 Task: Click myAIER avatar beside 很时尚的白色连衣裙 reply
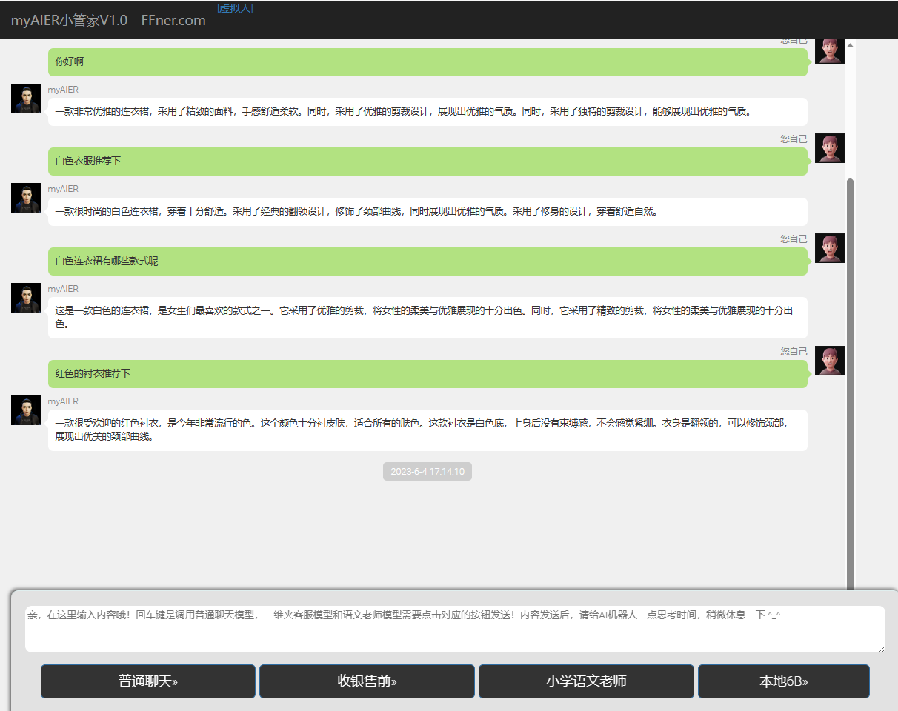pos(26,198)
